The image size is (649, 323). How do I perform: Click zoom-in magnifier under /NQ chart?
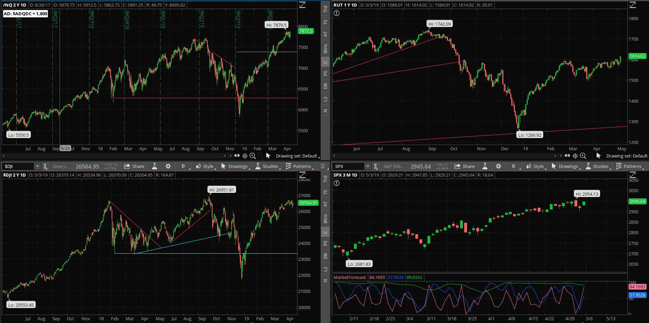click(253, 156)
